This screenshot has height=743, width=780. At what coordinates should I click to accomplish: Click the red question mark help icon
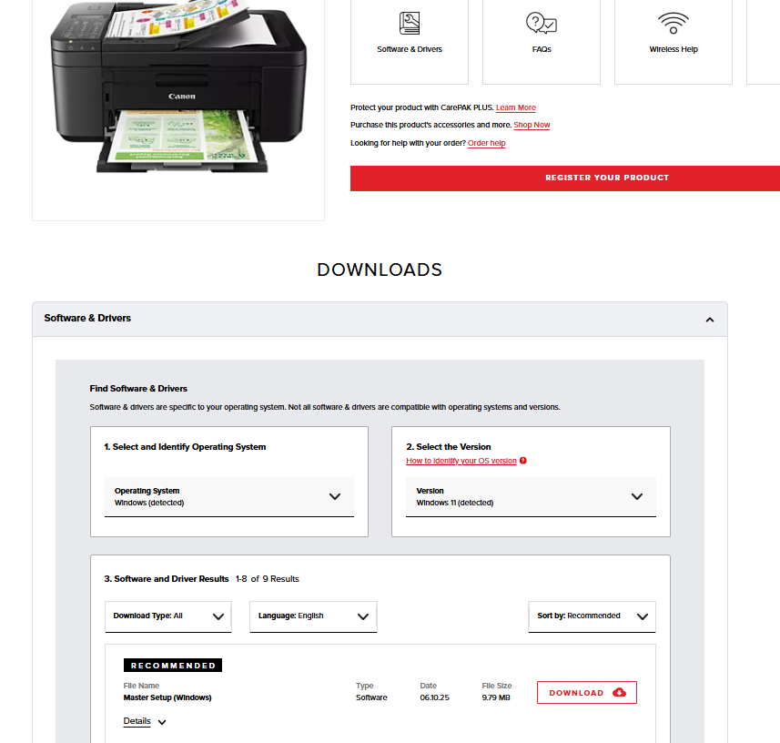pos(523,461)
